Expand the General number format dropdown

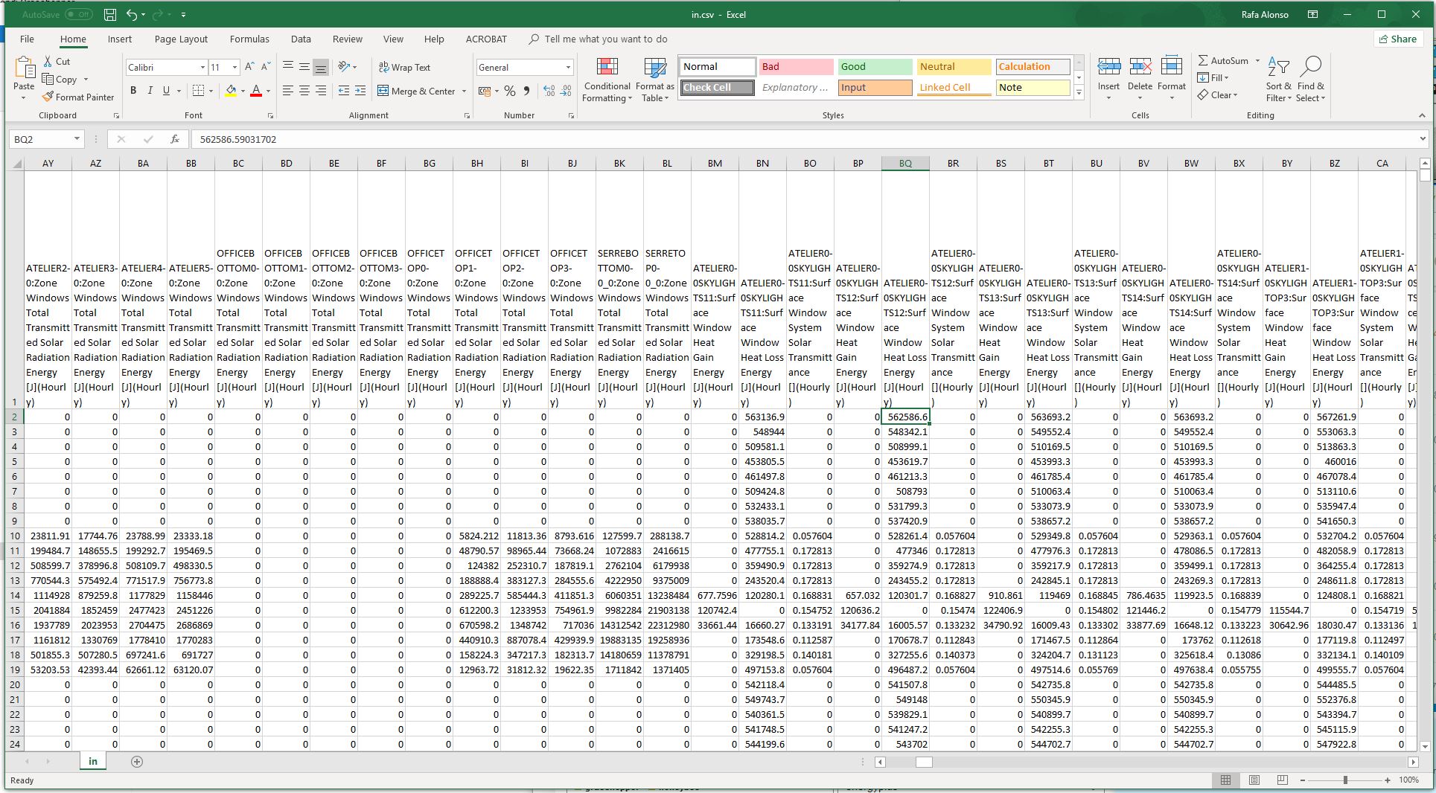(568, 68)
